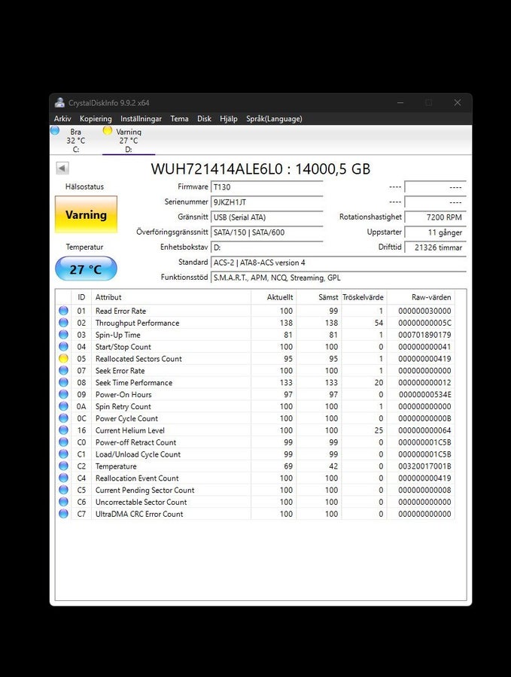Click the Gränssnitt field USB (Serial ATA)

267,217
